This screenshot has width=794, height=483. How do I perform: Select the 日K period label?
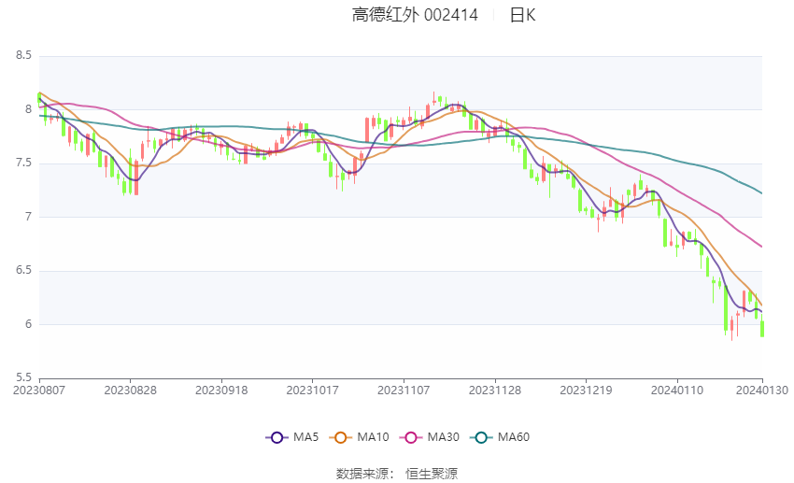(x=522, y=15)
